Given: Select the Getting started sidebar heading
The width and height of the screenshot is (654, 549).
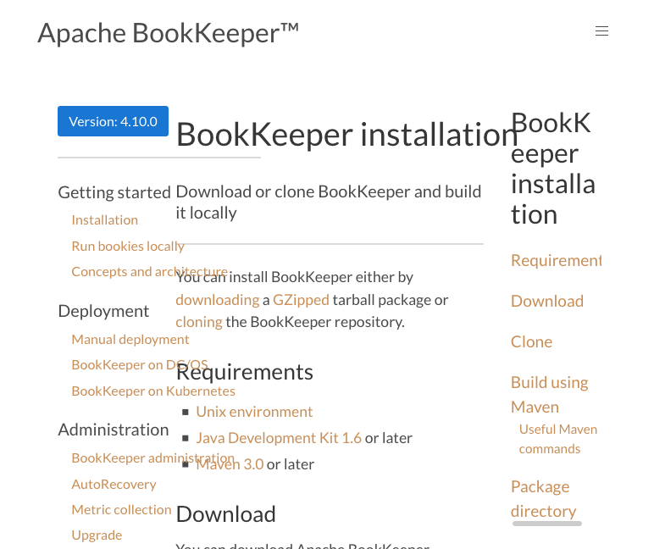Looking at the screenshot, I should point(114,192).
